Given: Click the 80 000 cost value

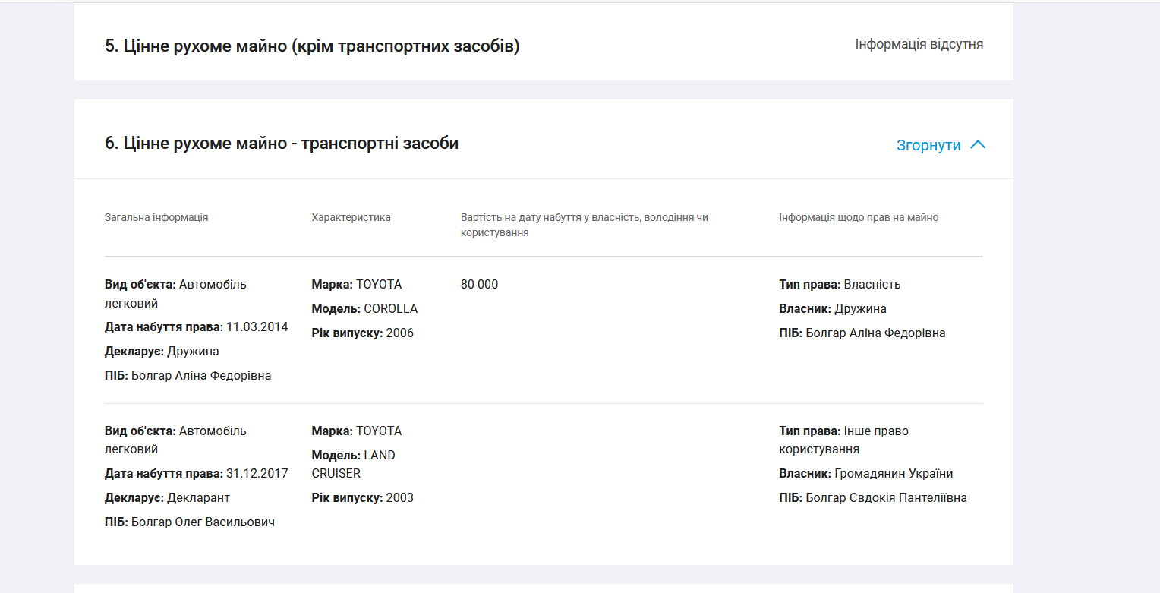Looking at the screenshot, I should (x=479, y=284).
